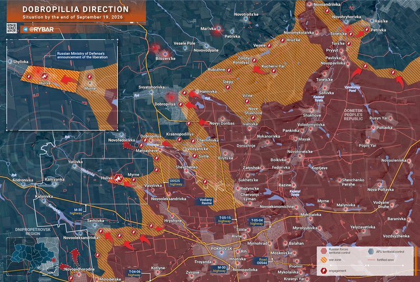Click the Shylivka marker in inset map
Viewport: 420px width, 282px height.
pyautogui.click(x=10, y=61)
